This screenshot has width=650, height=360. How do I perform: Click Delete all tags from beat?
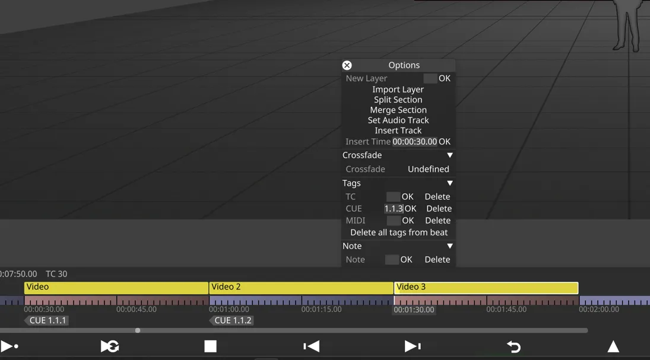[x=398, y=232]
